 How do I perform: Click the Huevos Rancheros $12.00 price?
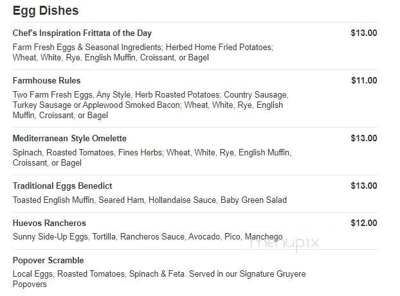coord(364,223)
